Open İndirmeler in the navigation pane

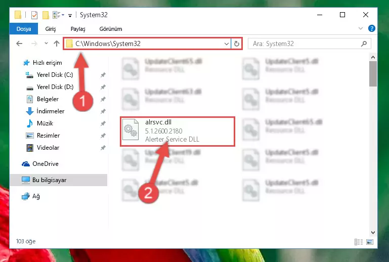(51, 111)
